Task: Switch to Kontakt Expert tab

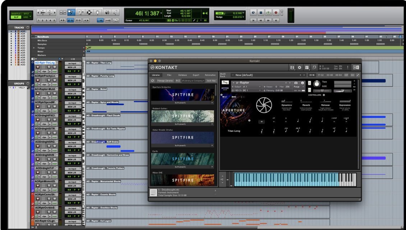Action: [196, 75]
